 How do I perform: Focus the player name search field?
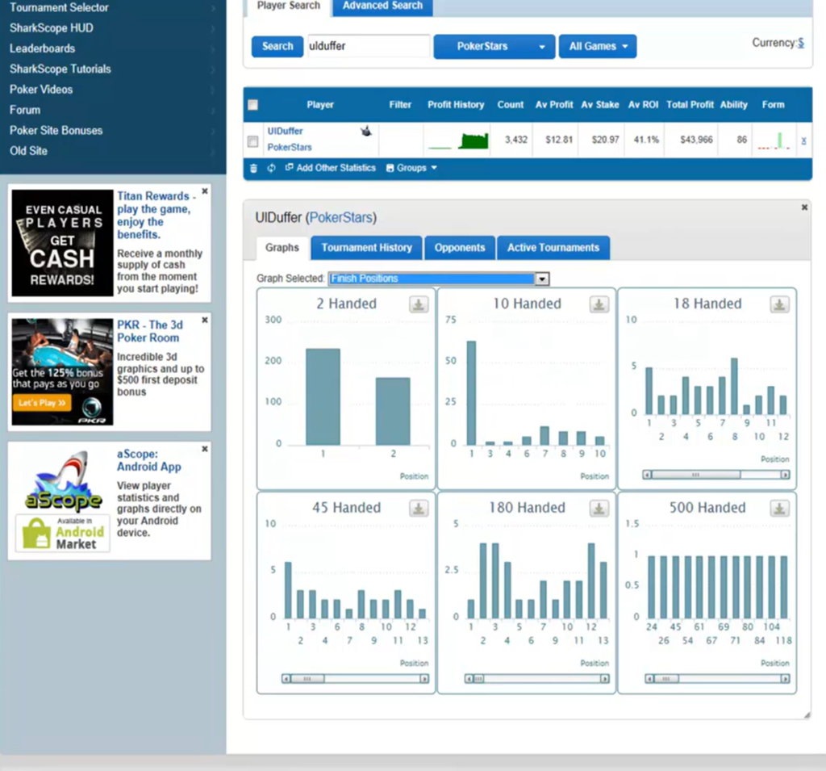coord(368,46)
